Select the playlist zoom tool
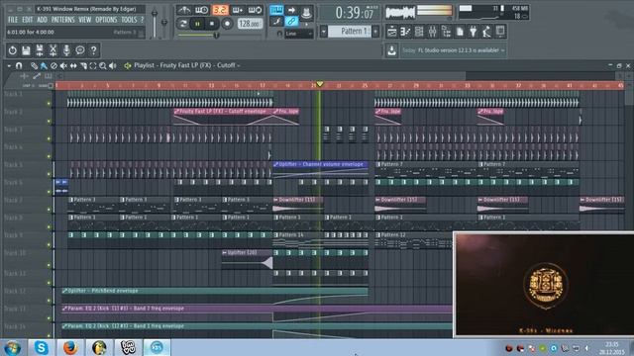The image size is (634, 356). [103, 65]
